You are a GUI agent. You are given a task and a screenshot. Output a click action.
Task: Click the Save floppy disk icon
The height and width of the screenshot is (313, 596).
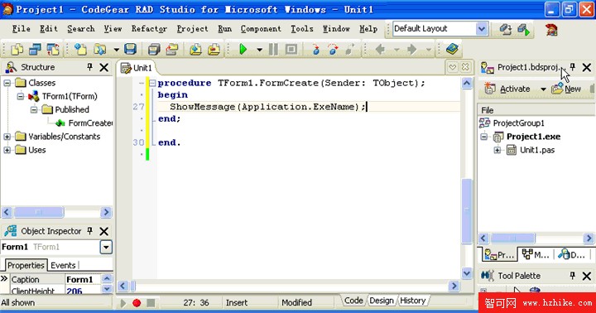pyautogui.click(x=131, y=50)
